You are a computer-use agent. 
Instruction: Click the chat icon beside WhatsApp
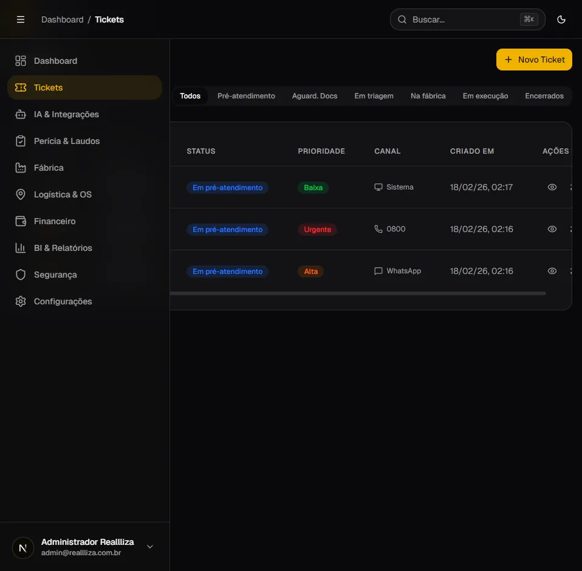pyautogui.click(x=378, y=271)
